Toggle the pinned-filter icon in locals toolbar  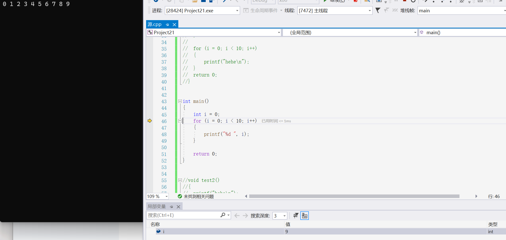point(296,215)
